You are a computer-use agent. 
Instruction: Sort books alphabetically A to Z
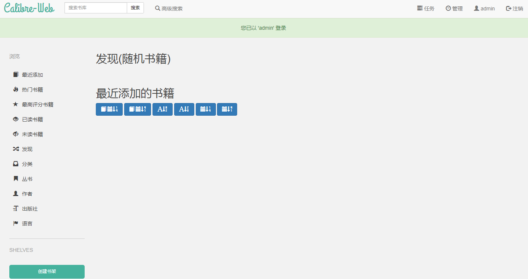pos(162,109)
